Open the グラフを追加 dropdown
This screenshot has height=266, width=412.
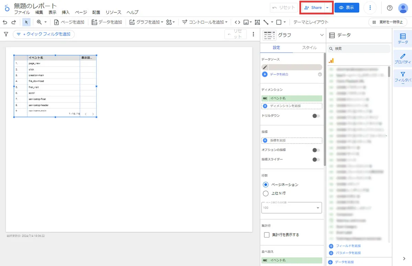[146, 22]
